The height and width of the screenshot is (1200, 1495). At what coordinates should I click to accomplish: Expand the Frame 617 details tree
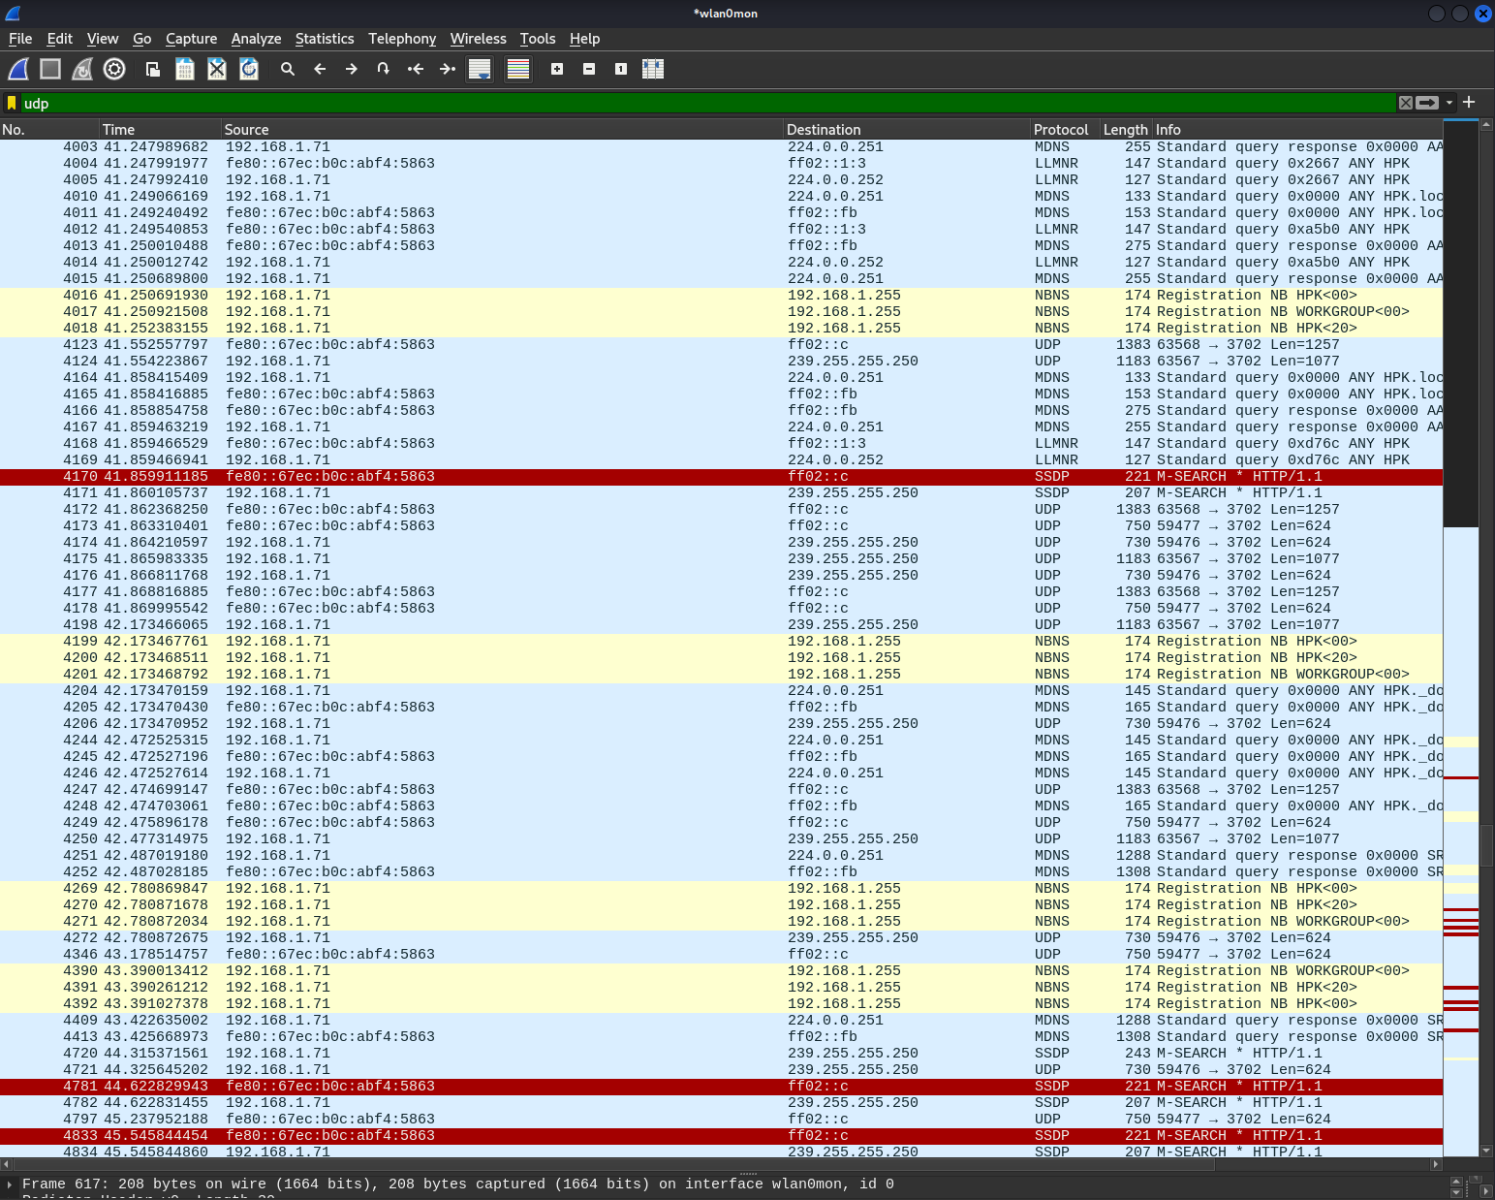(x=10, y=1184)
